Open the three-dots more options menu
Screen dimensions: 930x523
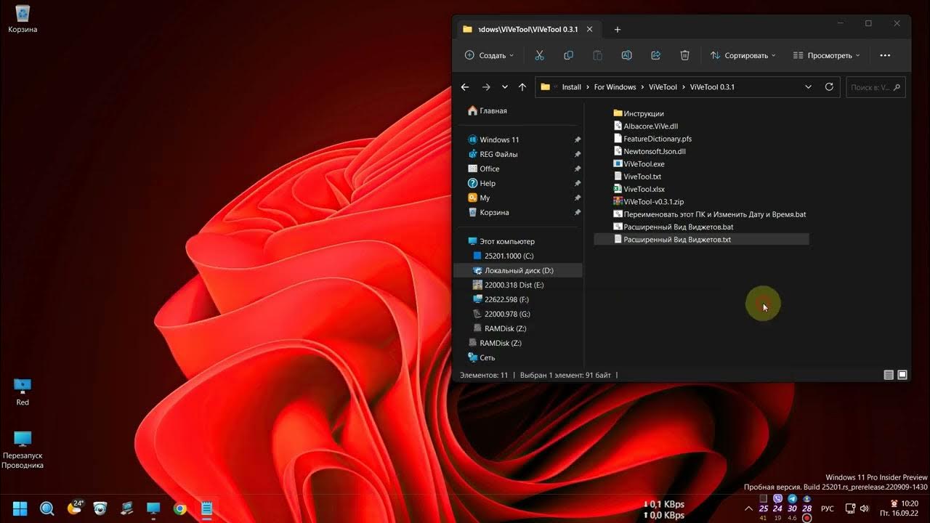885,55
